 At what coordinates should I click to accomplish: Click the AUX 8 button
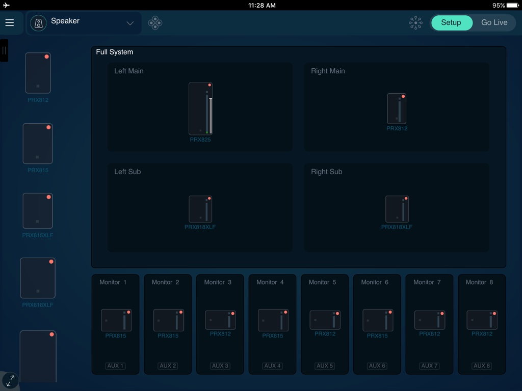tap(482, 366)
